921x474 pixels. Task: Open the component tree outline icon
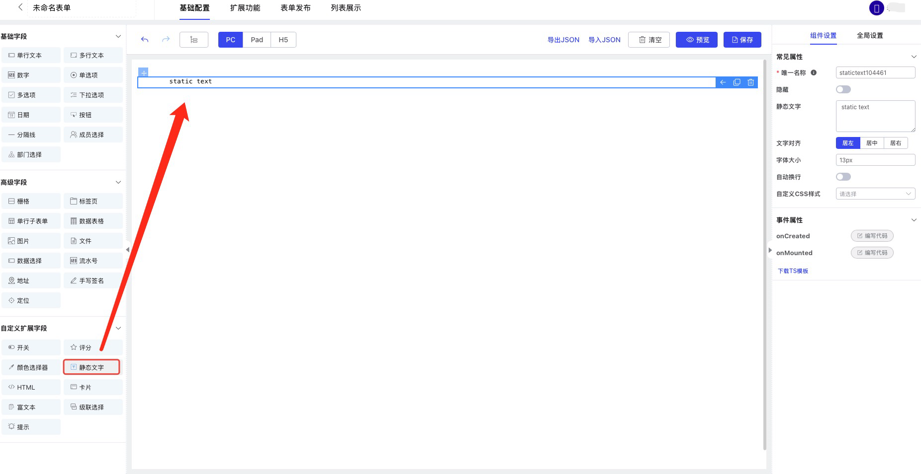coord(194,40)
